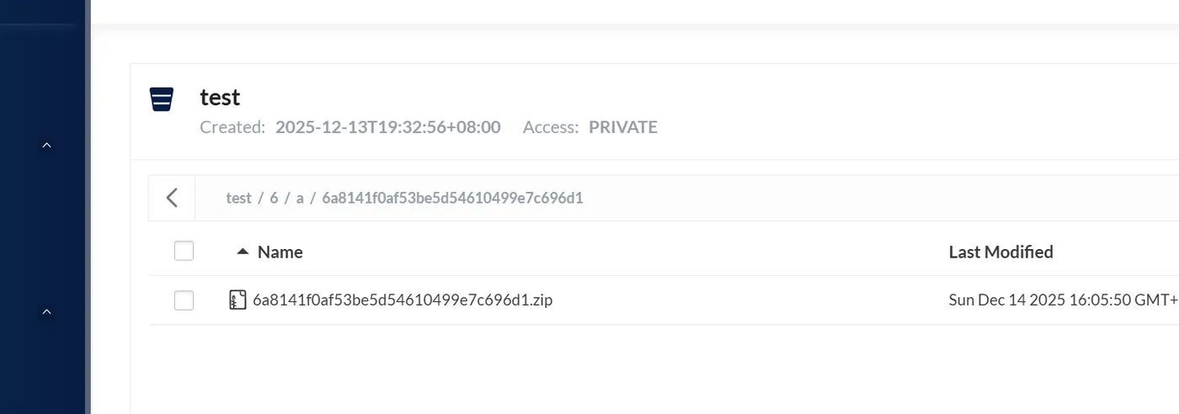Open the "6" folder in the breadcrumb path
Screen dimensions: 1179x414
(274, 199)
